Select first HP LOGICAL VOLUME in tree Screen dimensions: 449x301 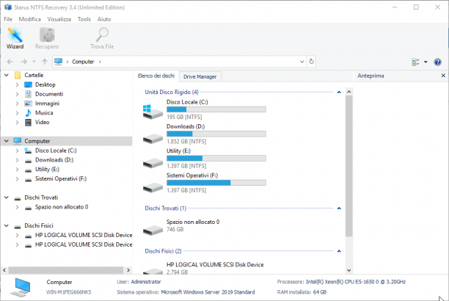(84, 235)
